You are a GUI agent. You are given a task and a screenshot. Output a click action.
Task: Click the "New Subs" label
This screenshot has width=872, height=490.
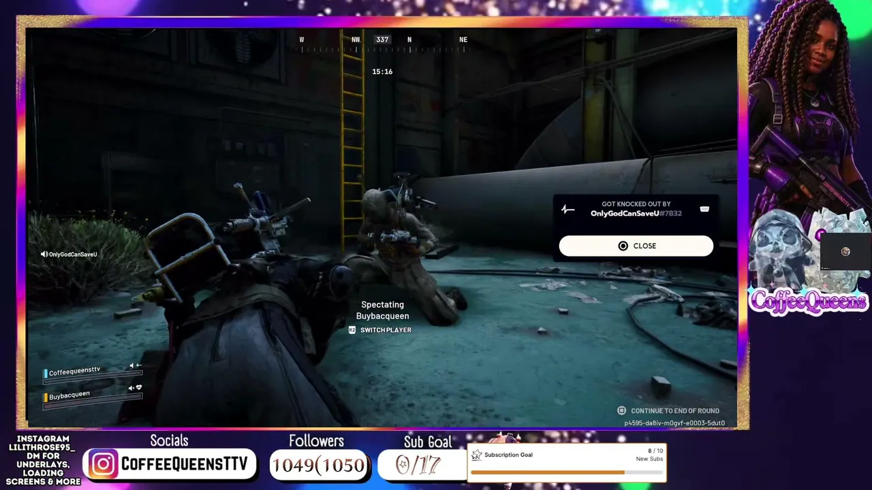click(x=649, y=459)
